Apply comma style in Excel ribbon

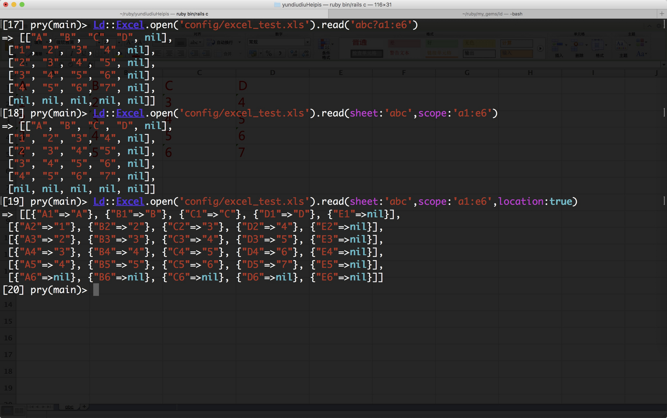click(280, 53)
